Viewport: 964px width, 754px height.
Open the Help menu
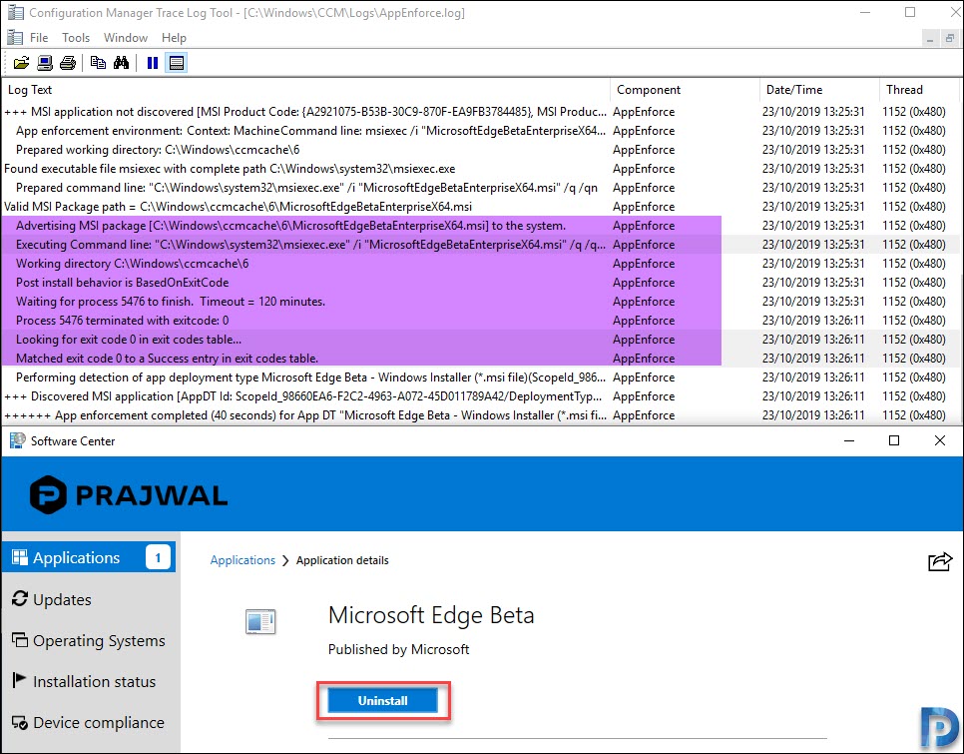(x=174, y=38)
